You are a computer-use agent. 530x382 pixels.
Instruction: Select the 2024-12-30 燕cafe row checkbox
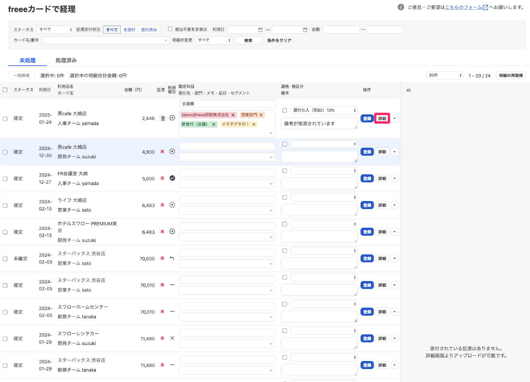(x=5, y=152)
